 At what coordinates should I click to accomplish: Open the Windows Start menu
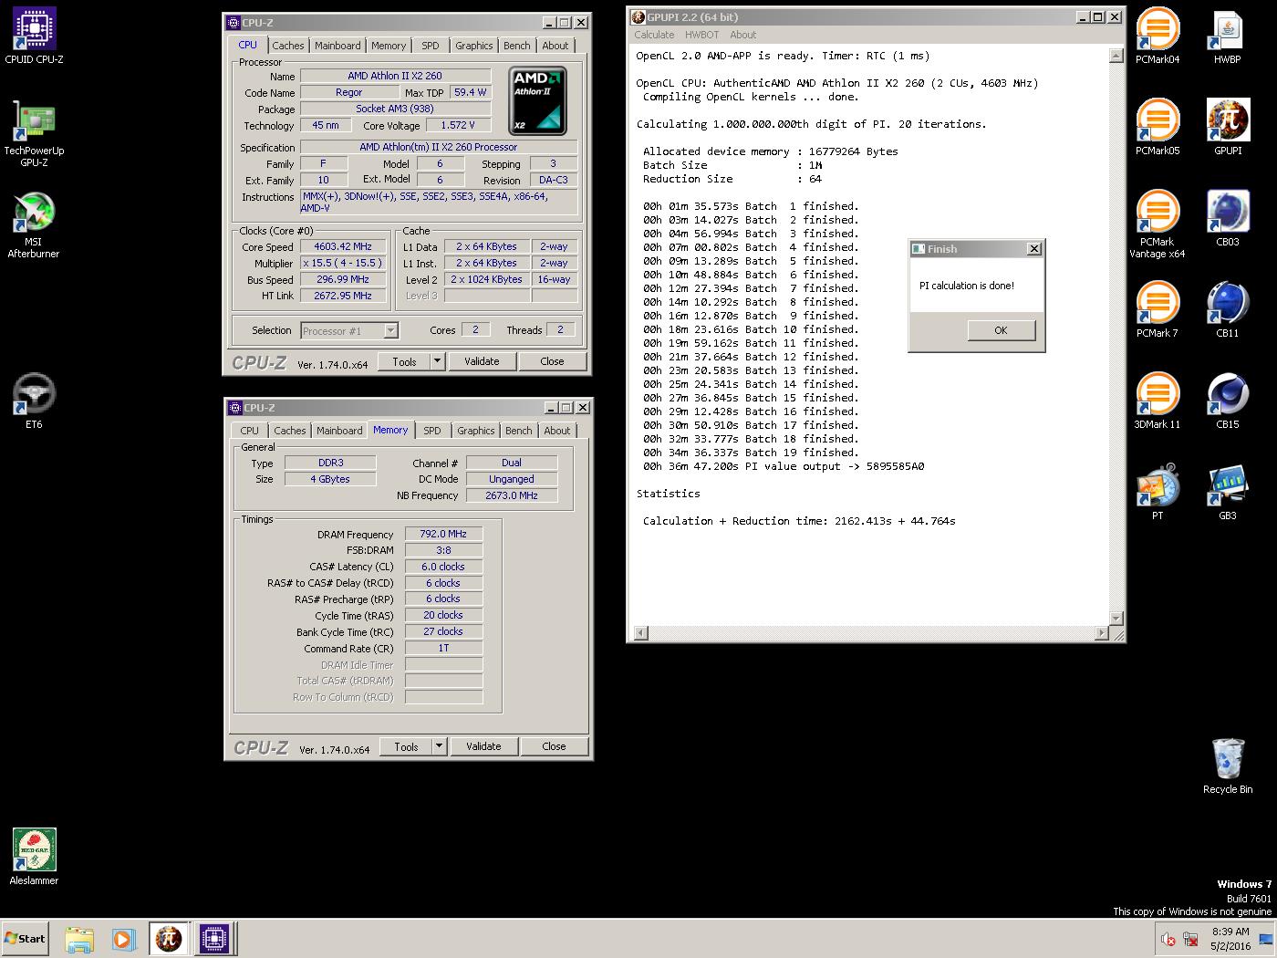(25, 939)
